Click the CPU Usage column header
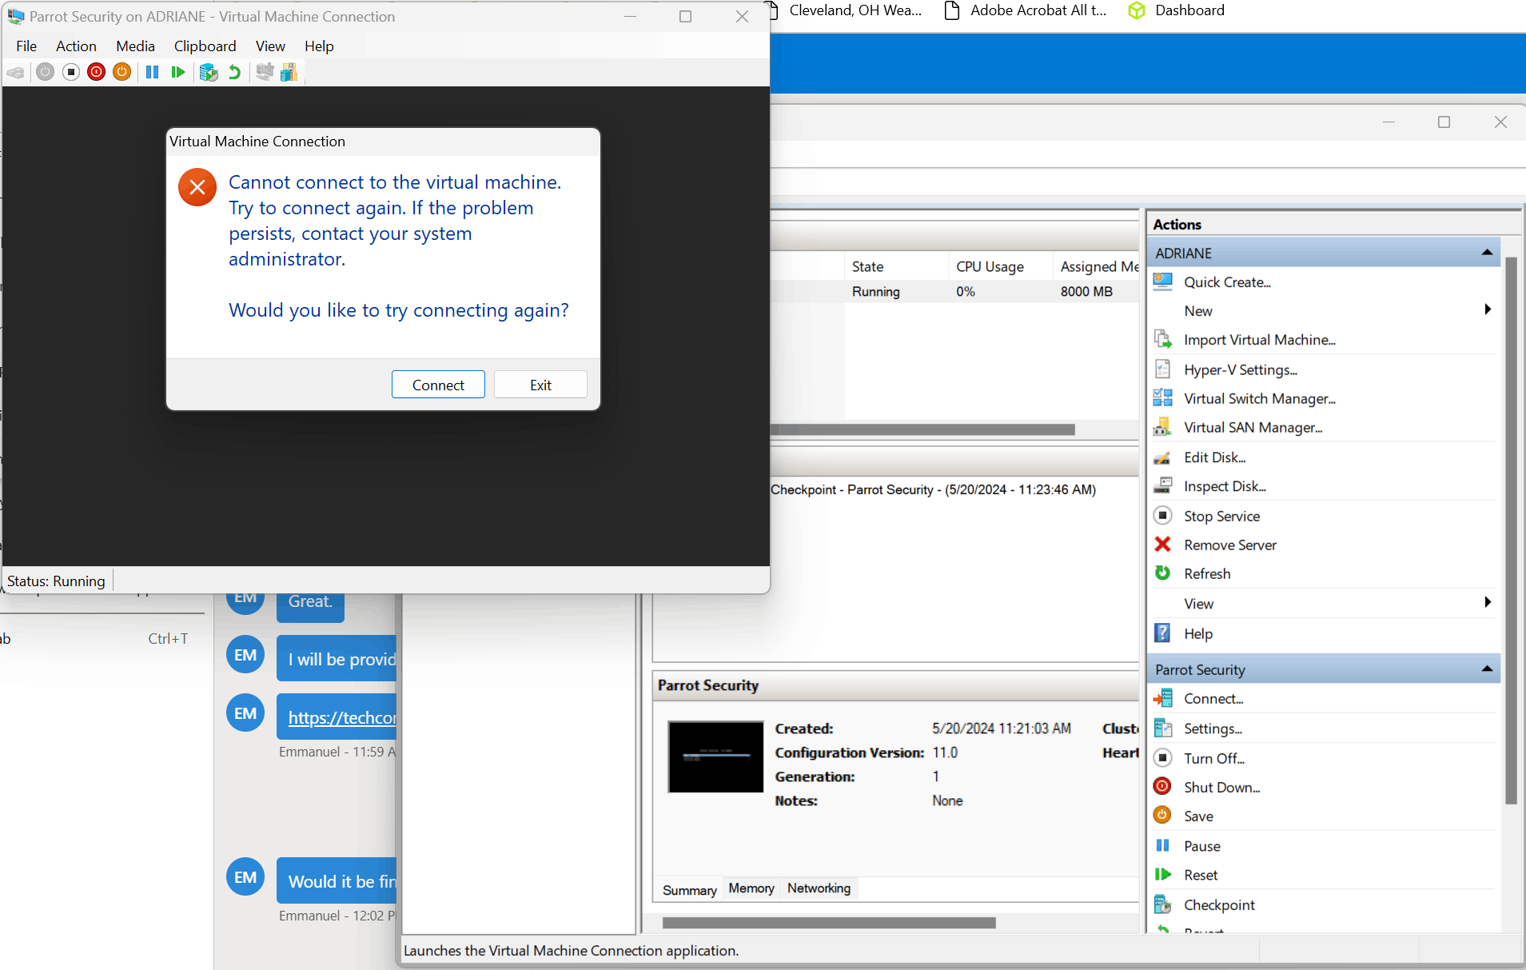The width and height of the screenshot is (1526, 970). click(1001, 267)
